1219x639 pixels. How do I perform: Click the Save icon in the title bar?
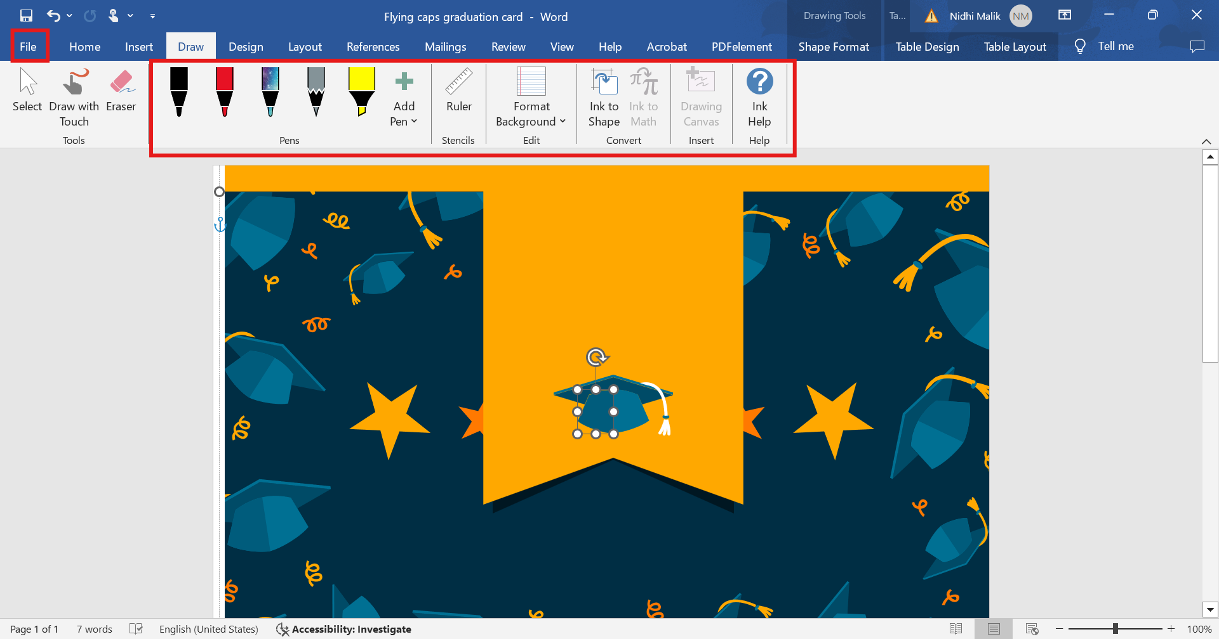pyautogui.click(x=26, y=16)
